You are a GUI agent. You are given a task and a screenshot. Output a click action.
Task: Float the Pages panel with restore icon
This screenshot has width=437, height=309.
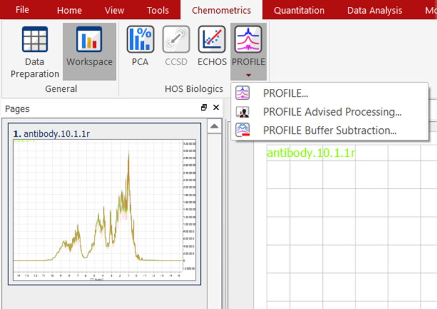(x=204, y=108)
